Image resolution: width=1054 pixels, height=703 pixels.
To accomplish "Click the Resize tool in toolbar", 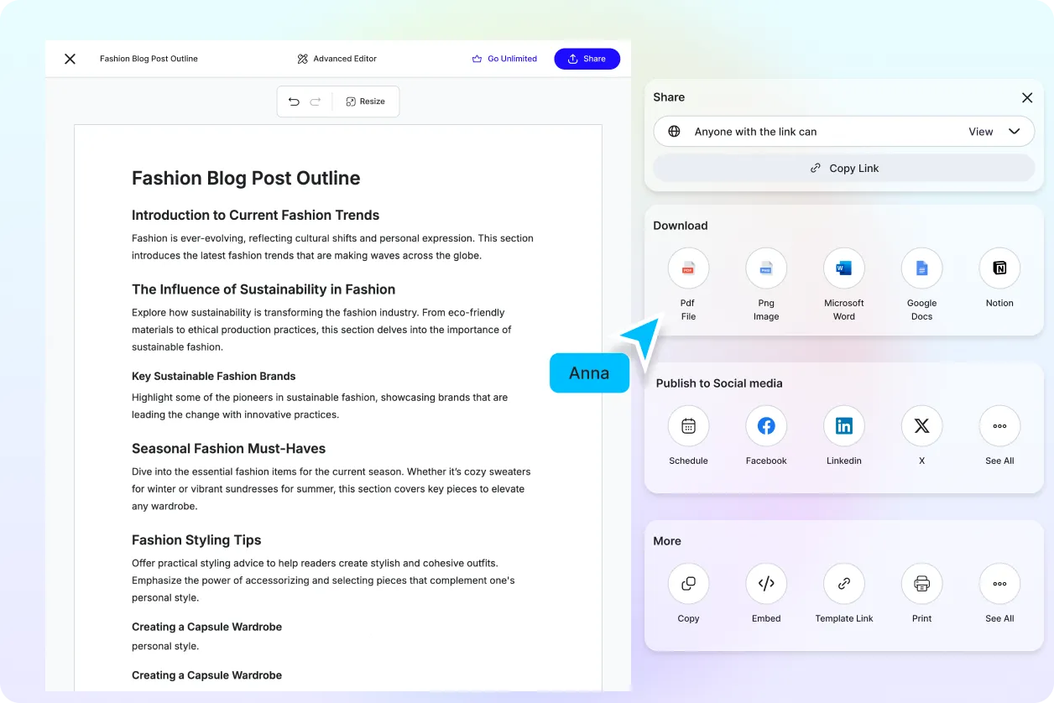I will click(365, 102).
